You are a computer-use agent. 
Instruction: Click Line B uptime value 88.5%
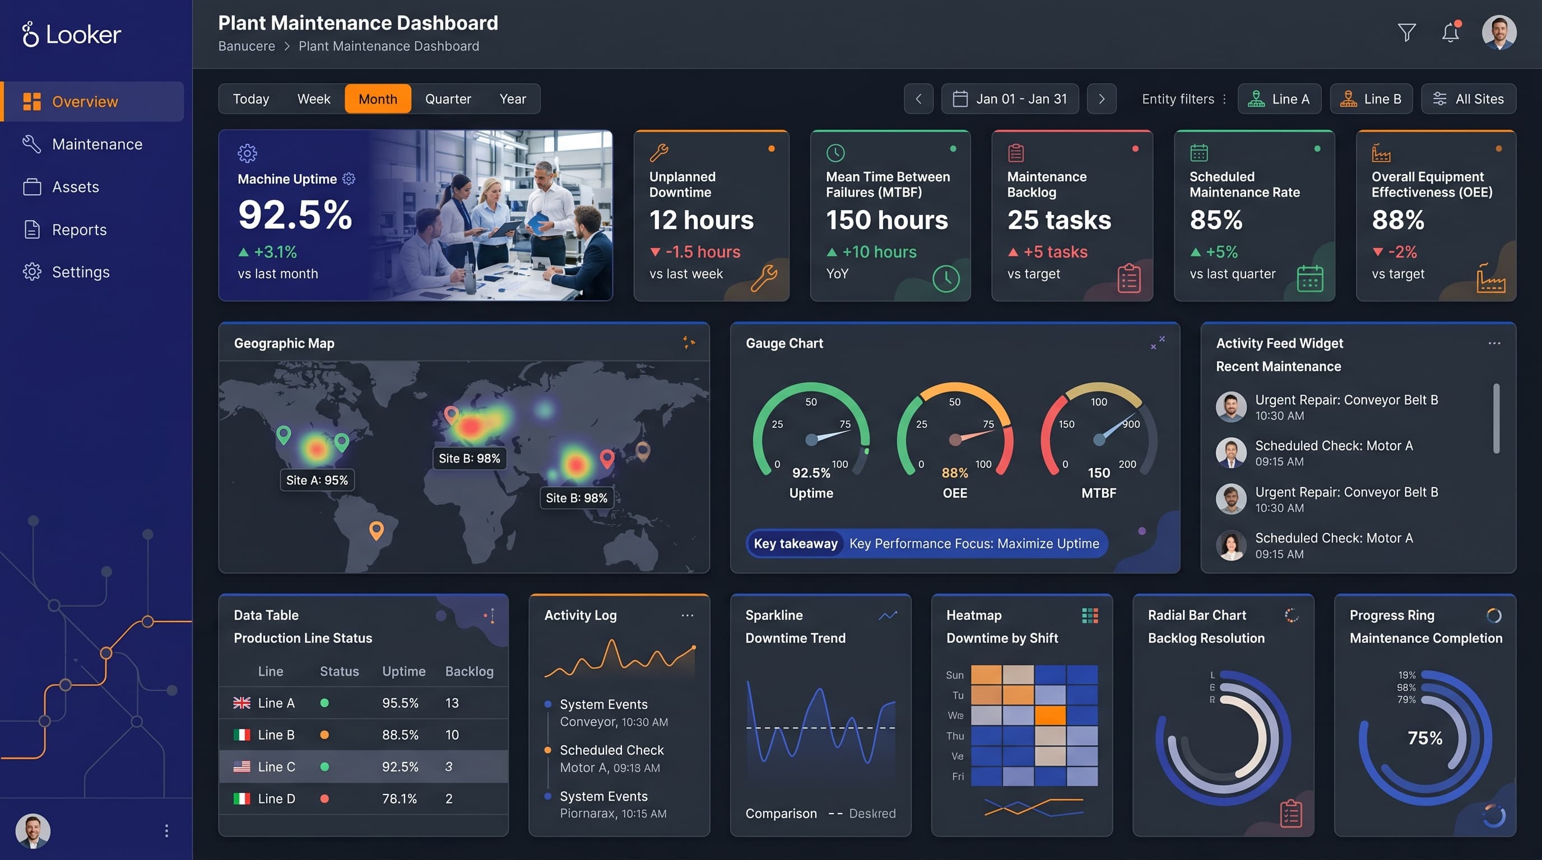coord(400,735)
